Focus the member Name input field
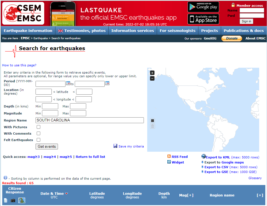267x206 pixels. pos(252,10)
